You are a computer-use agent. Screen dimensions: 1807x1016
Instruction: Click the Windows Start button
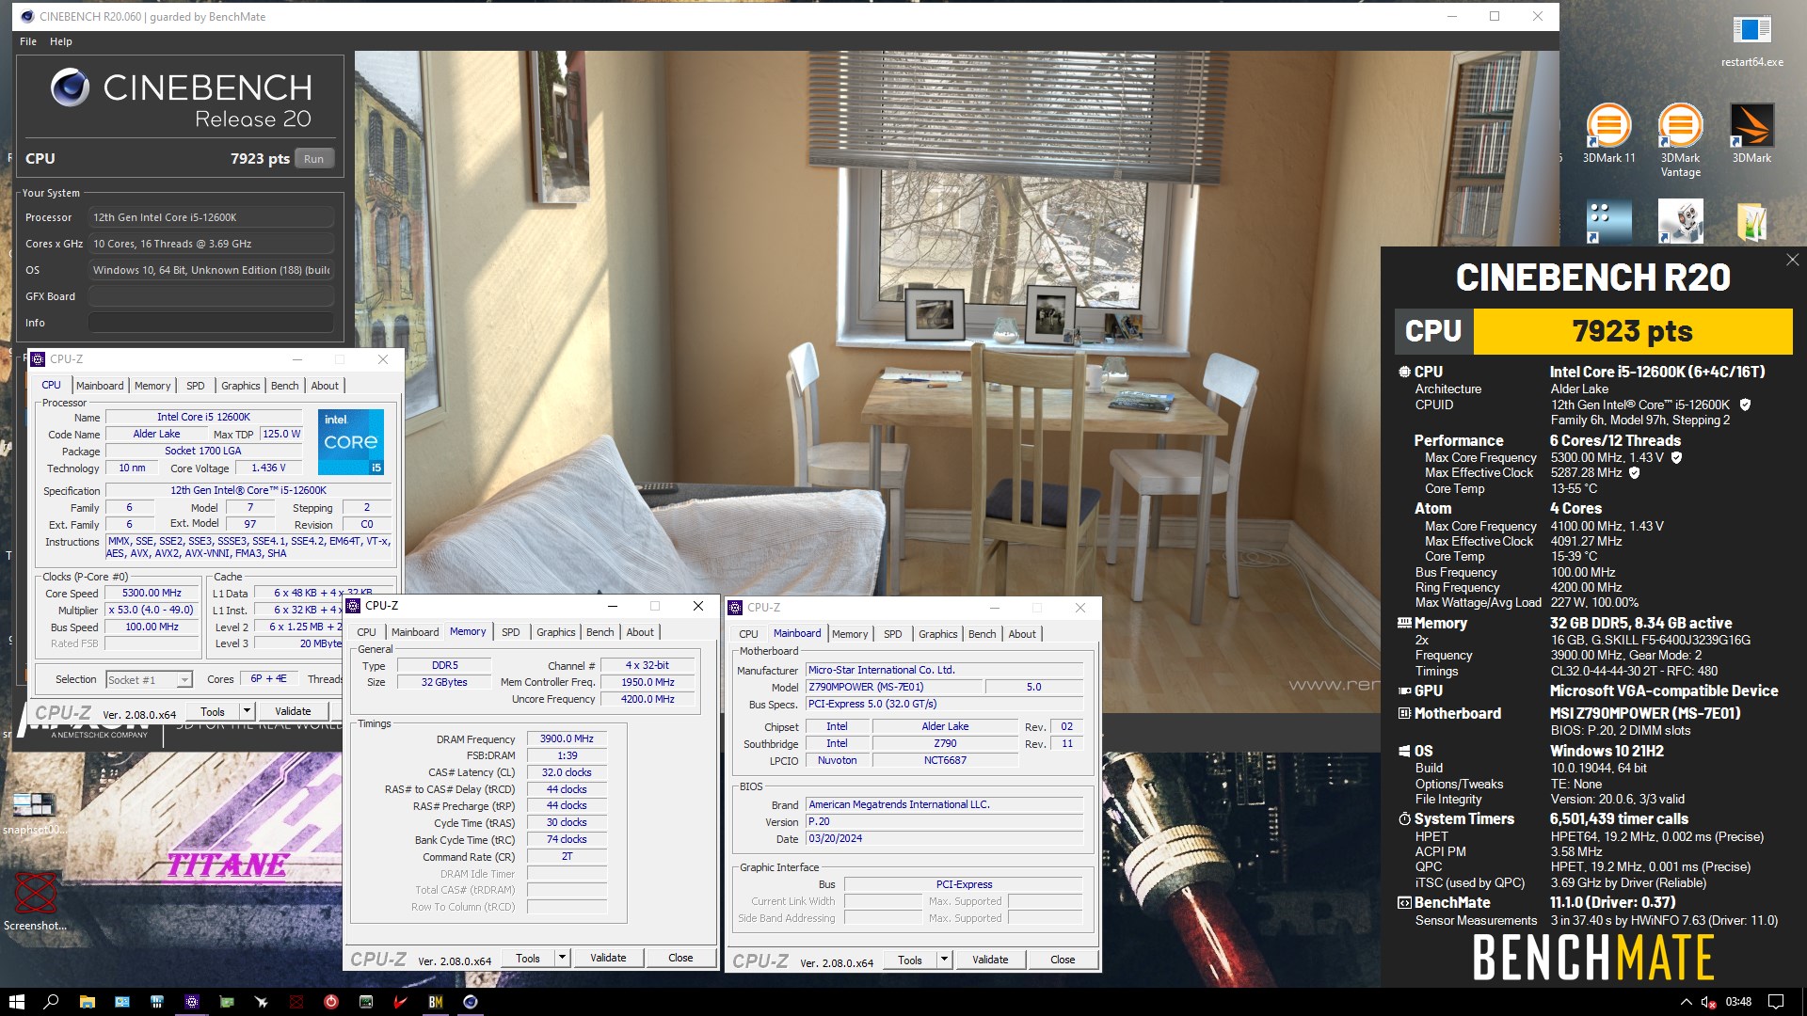(16, 1002)
